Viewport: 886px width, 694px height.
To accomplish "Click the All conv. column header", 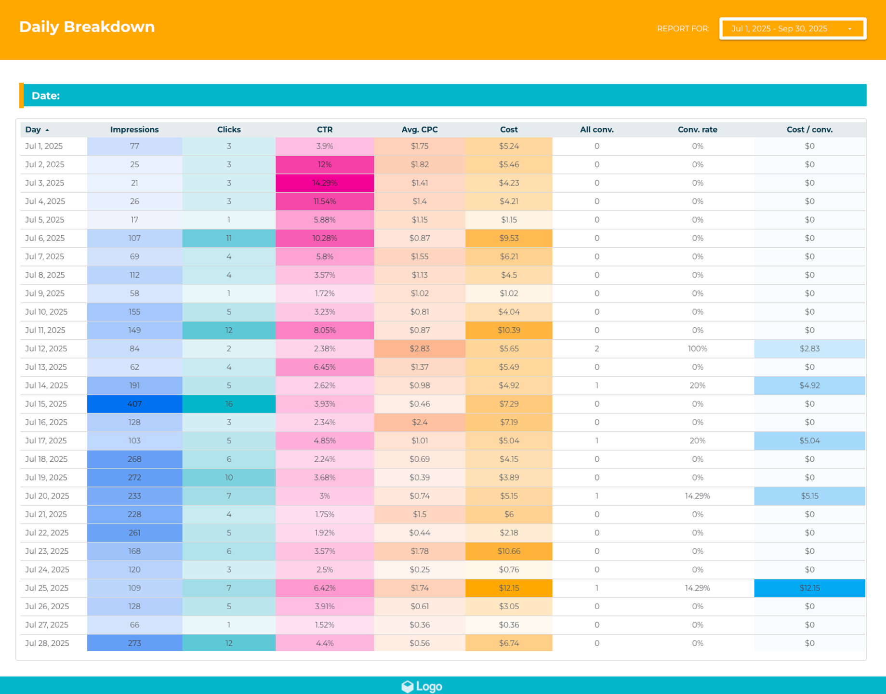I will [597, 130].
